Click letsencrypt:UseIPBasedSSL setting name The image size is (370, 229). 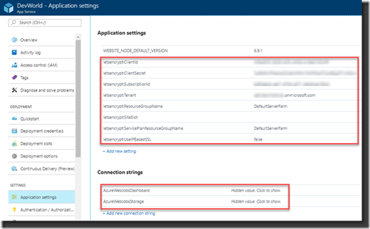[x=127, y=139]
